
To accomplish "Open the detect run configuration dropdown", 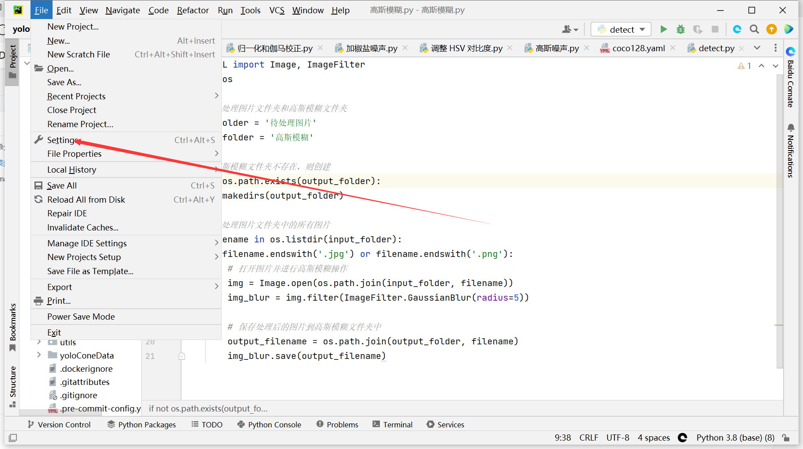I will 621,29.
